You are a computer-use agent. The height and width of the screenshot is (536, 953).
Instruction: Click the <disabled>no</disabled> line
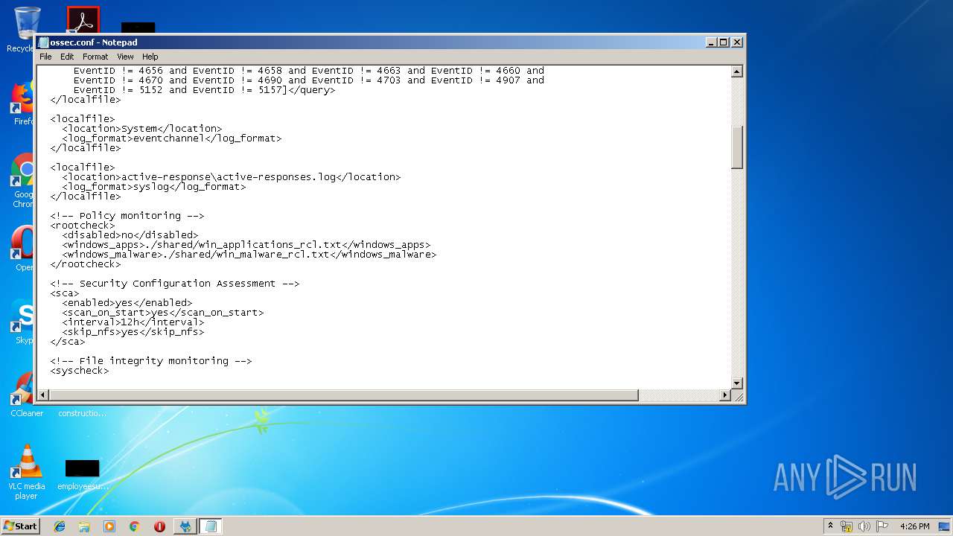point(130,235)
